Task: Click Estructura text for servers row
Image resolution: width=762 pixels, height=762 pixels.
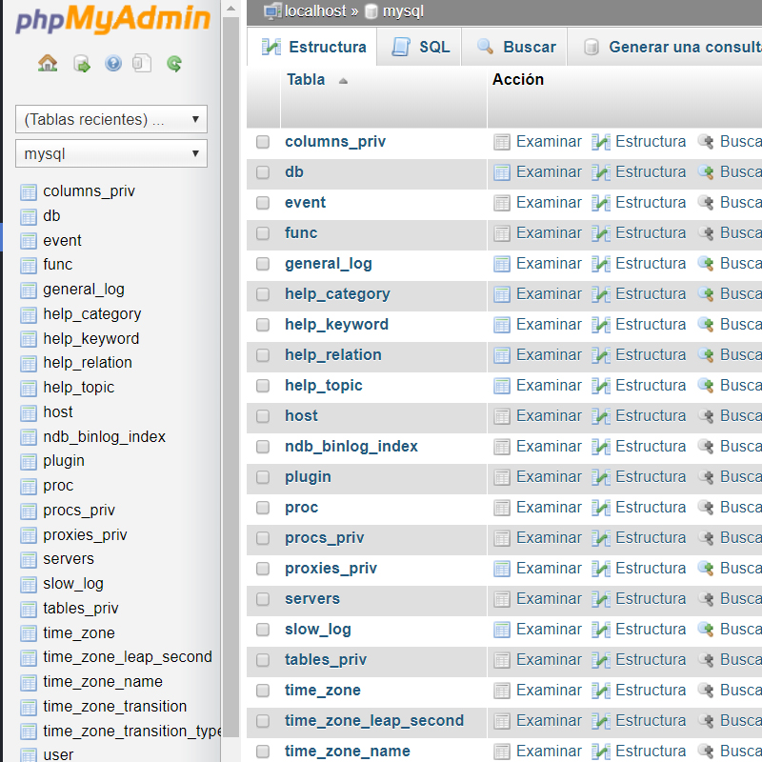Action: pyautogui.click(x=651, y=599)
